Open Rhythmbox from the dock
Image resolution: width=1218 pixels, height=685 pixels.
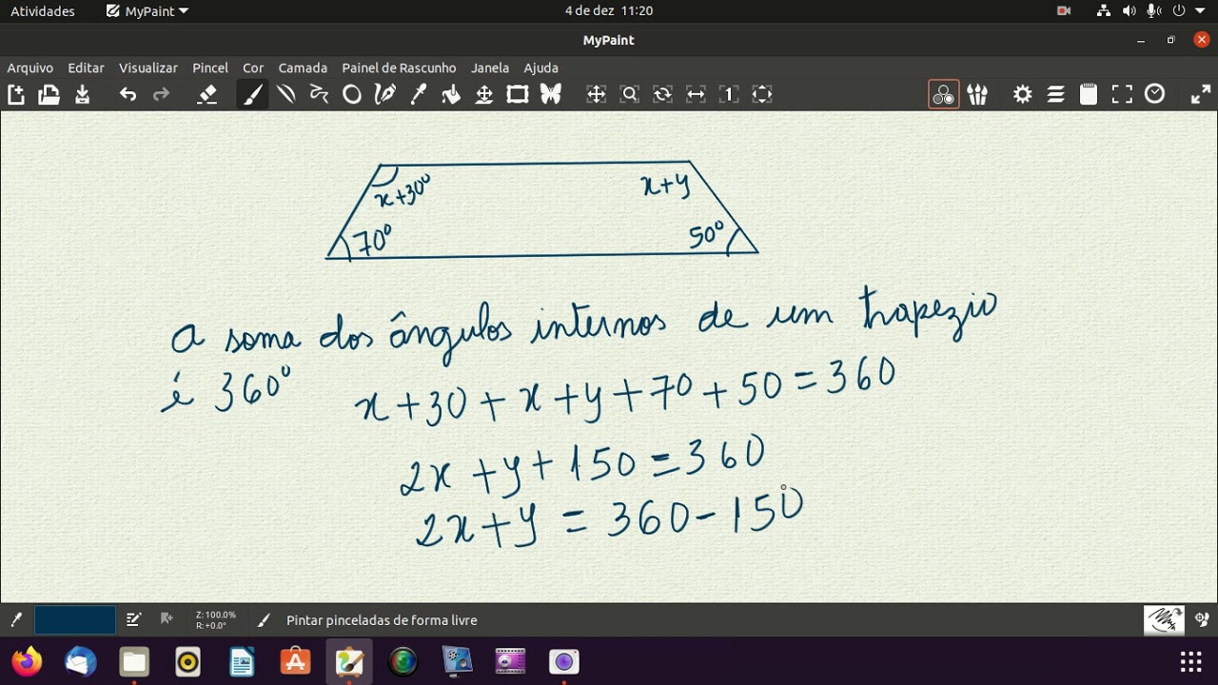point(188,661)
